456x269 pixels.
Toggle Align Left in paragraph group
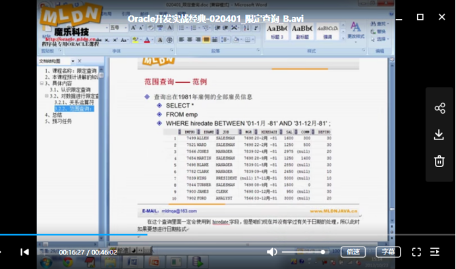pos(182,39)
